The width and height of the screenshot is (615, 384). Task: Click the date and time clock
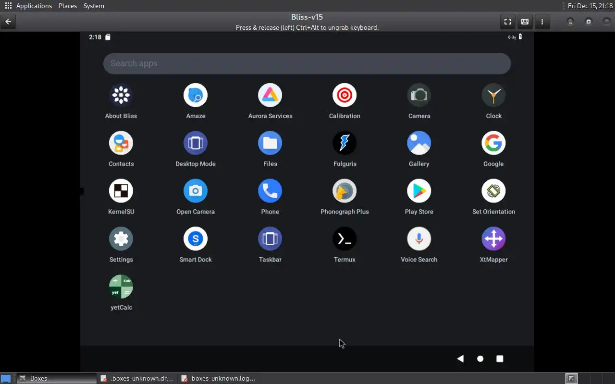(x=590, y=6)
